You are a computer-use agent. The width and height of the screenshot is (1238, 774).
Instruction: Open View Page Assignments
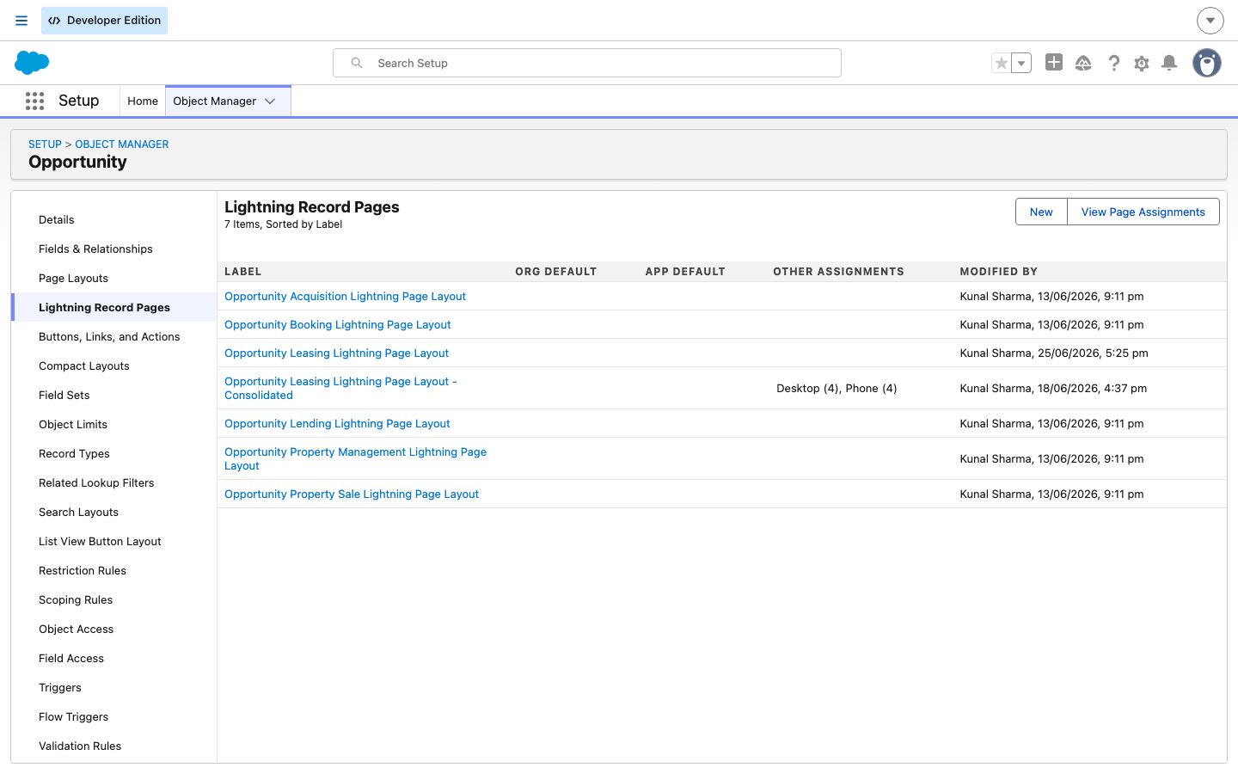(1143, 212)
